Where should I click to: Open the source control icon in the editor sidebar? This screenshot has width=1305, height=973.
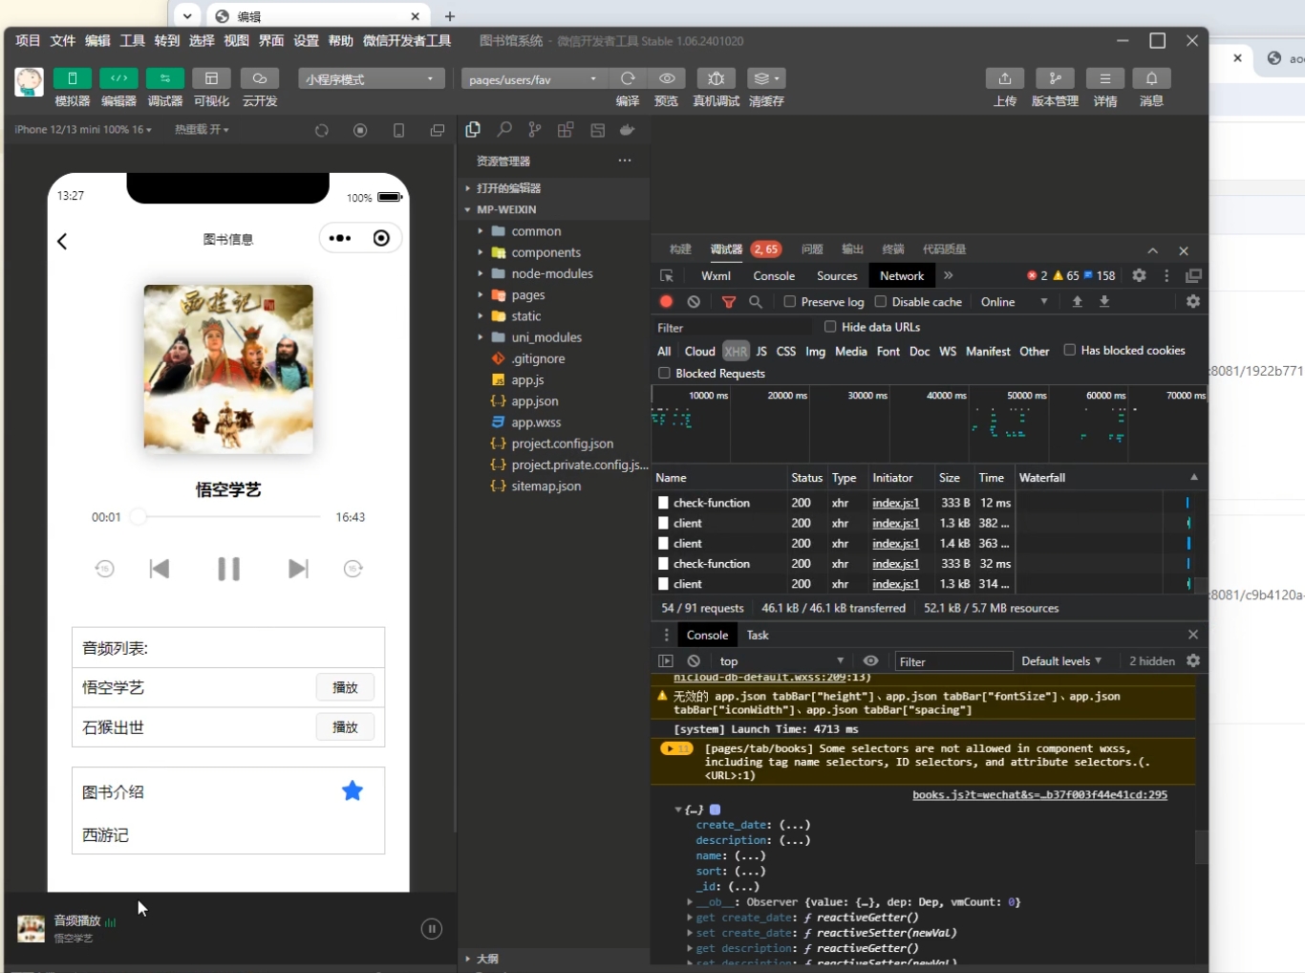point(535,130)
